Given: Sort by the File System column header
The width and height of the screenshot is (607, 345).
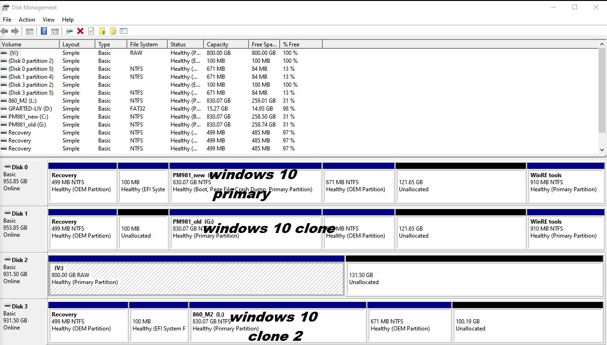Looking at the screenshot, I should tap(147, 45).
